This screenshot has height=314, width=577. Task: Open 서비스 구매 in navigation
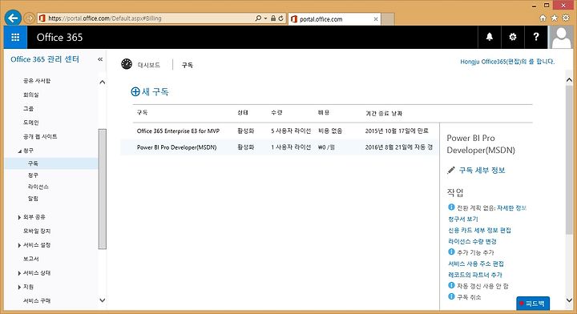tap(37, 300)
